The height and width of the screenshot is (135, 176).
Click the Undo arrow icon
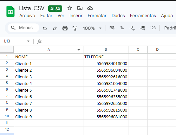tap(45, 28)
